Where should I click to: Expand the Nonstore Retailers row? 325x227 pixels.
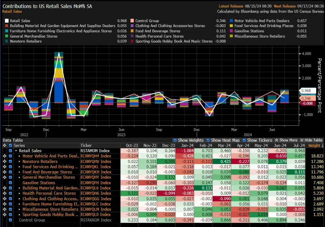point(20,161)
